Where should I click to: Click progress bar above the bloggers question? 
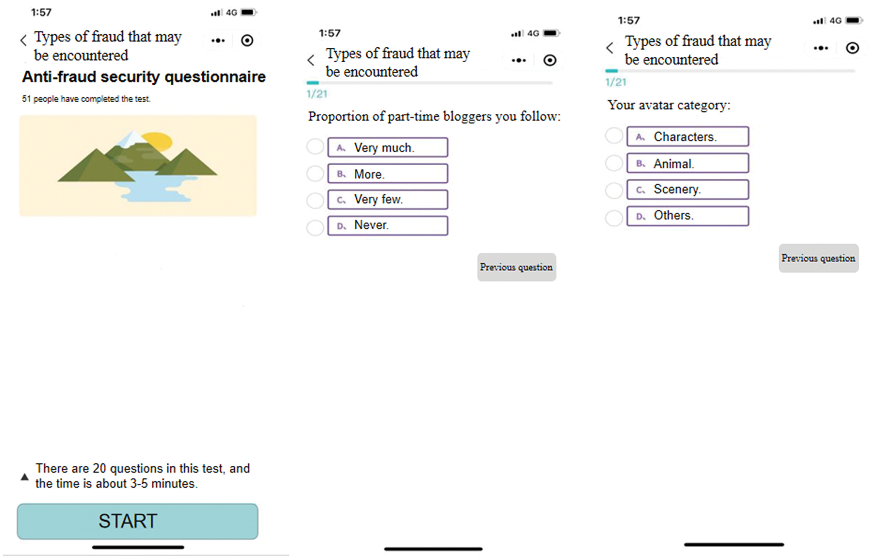click(429, 83)
